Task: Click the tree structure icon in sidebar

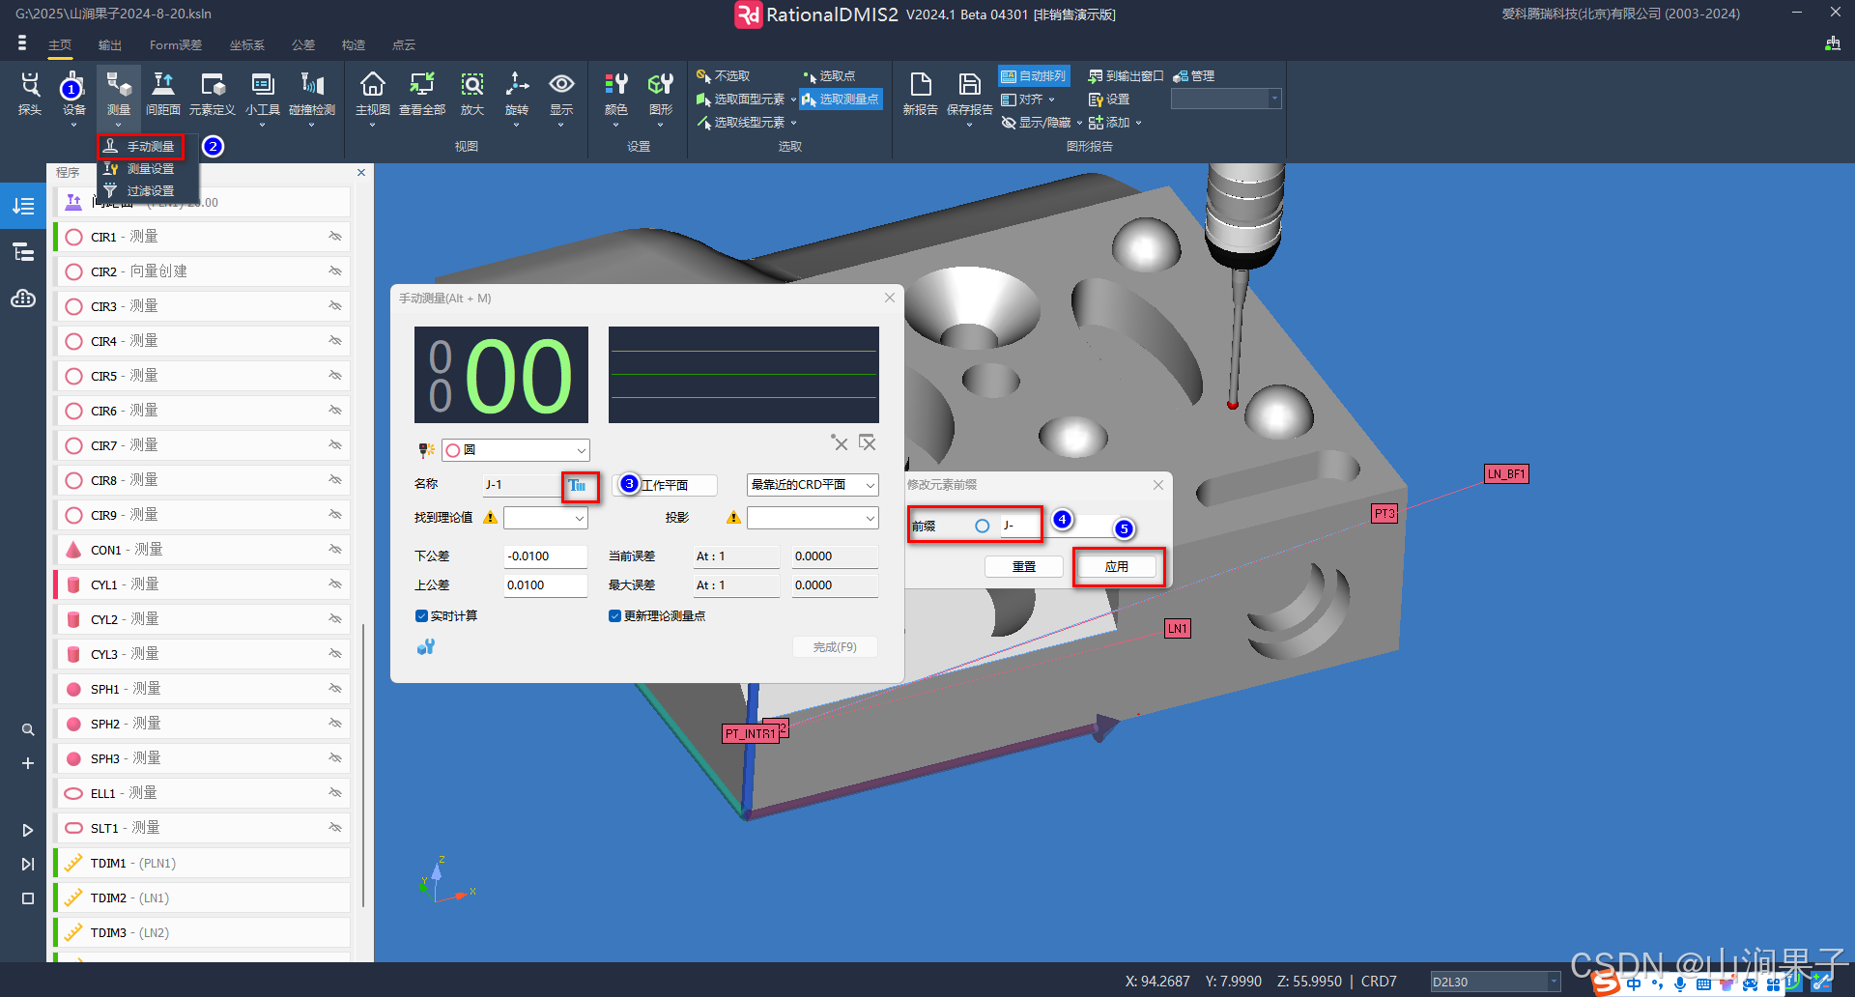Action: pyautogui.click(x=23, y=252)
